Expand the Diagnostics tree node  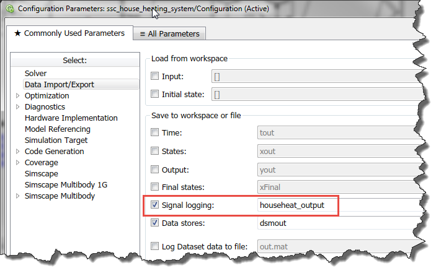click(17, 107)
